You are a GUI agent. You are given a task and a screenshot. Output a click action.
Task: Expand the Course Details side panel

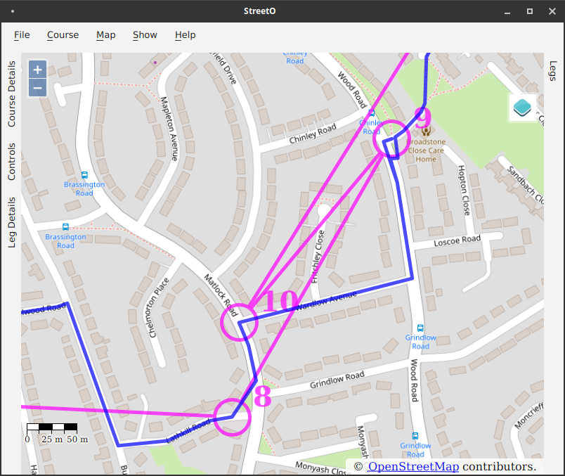11,94
